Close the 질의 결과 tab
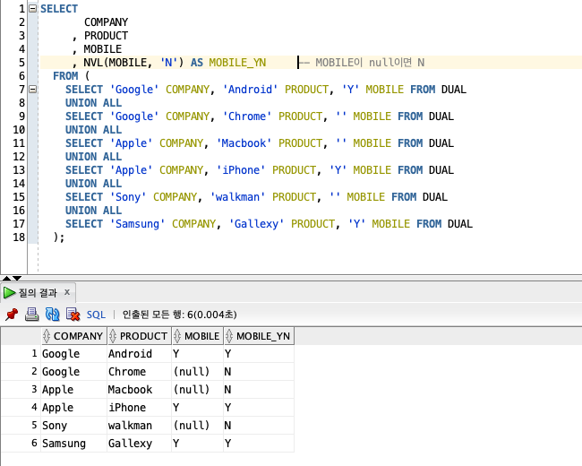The width and height of the screenshot is (582, 466). pyautogui.click(x=67, y=292)
